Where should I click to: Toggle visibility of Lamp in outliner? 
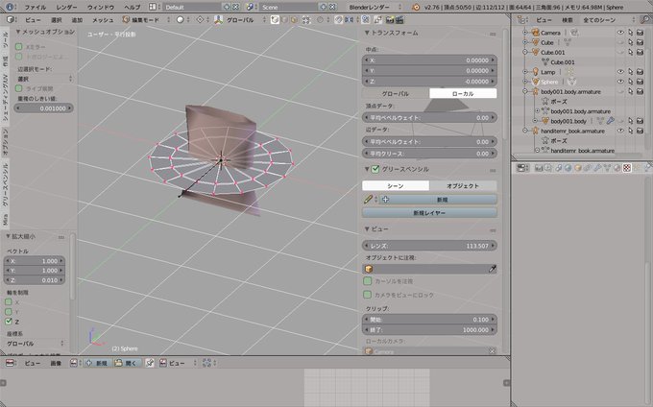coord(620,72)
